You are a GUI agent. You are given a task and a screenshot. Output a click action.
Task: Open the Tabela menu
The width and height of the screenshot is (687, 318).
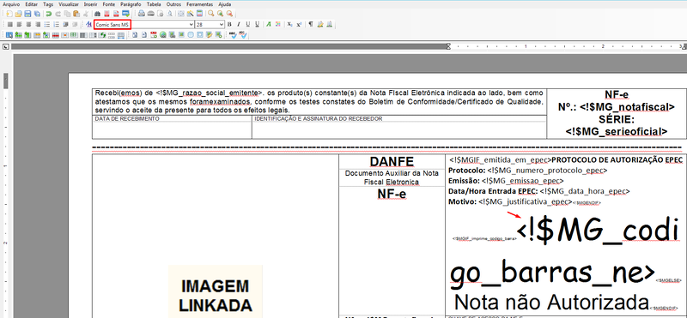point(154,4)
